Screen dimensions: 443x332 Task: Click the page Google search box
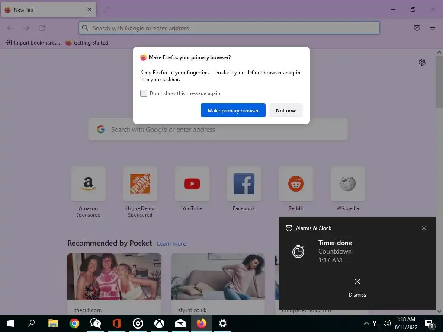pyautogui.click(x=218, y=130)
